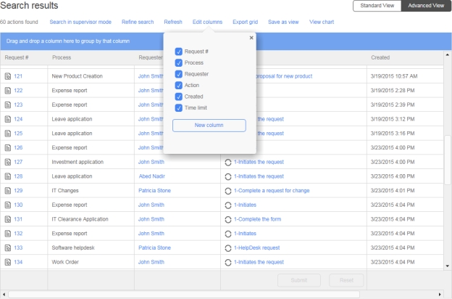
Task: Open the Edit columns dropdown
Action: pos(207,22)
